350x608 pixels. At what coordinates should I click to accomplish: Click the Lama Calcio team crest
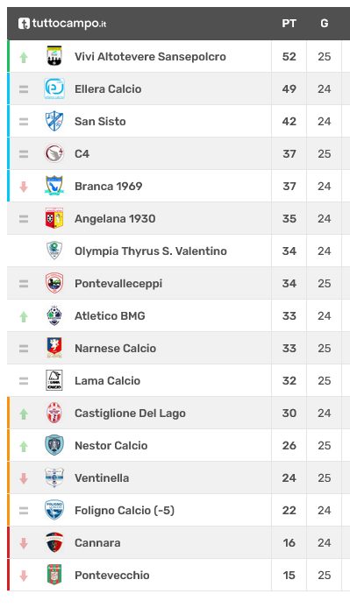click(x=54, y=380)
